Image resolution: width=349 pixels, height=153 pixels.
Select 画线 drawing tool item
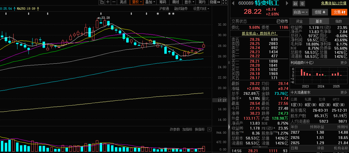[x=176, y=2]
